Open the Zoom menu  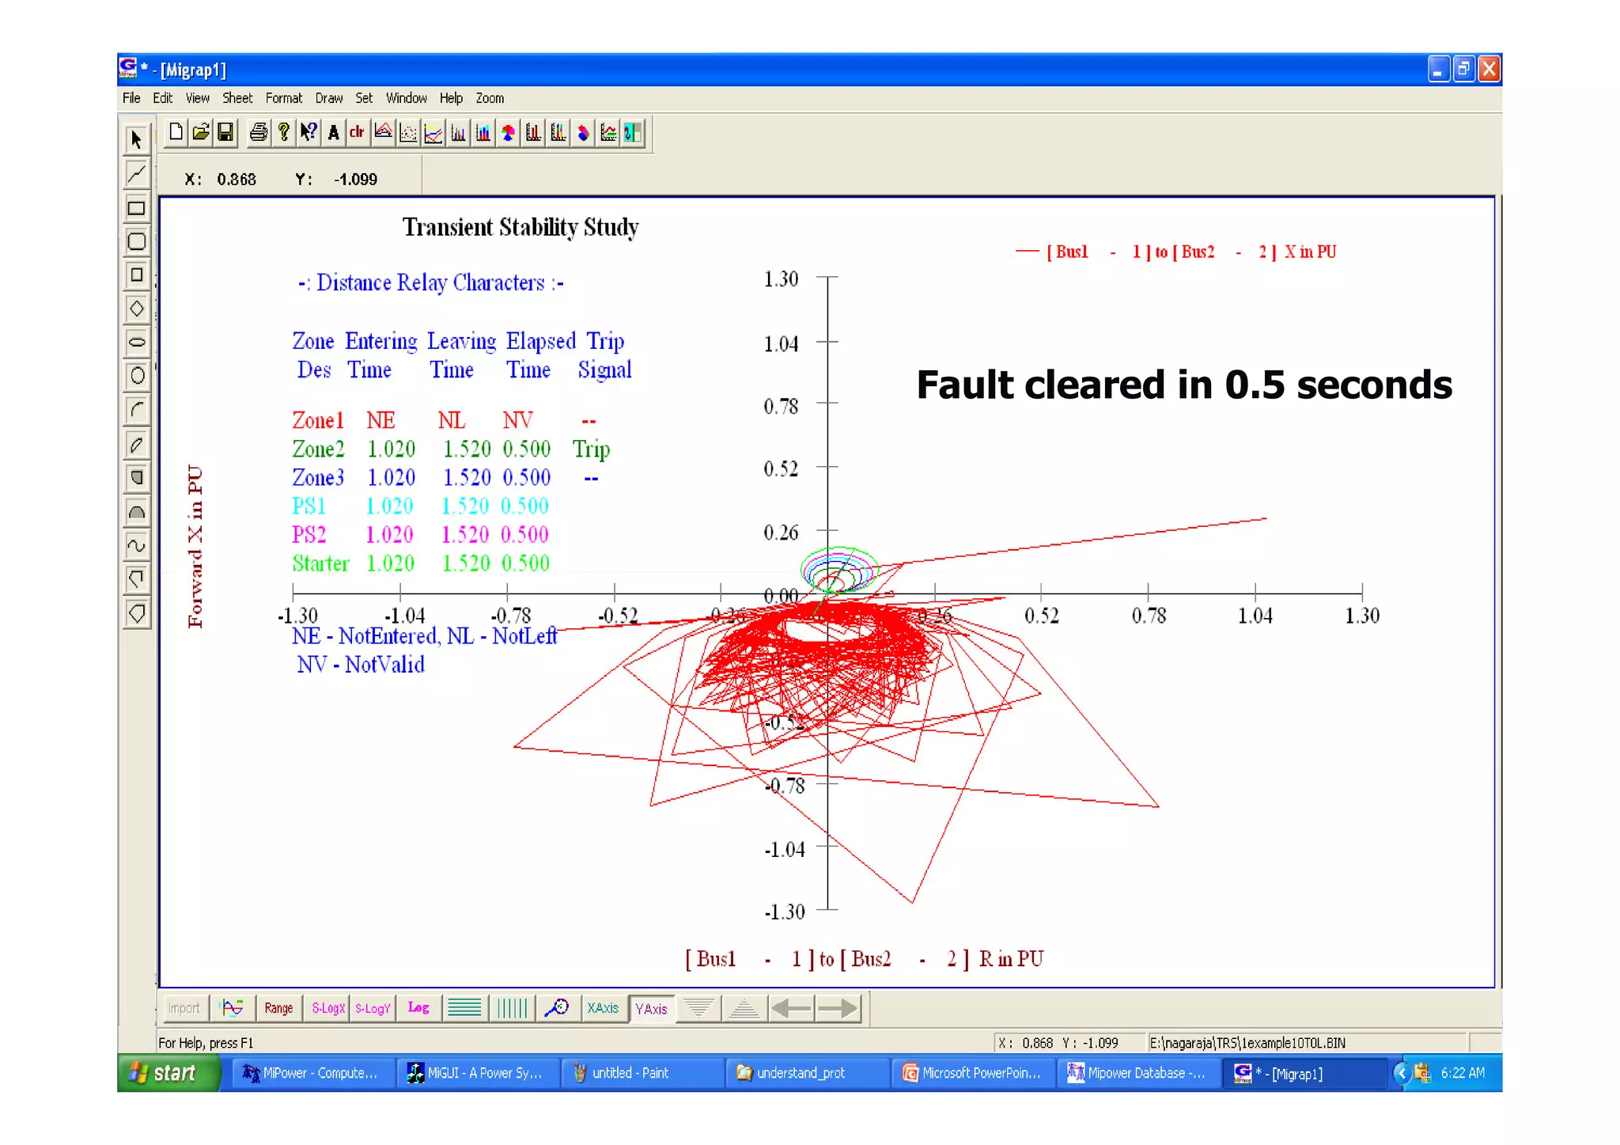[x=490, y=98]
